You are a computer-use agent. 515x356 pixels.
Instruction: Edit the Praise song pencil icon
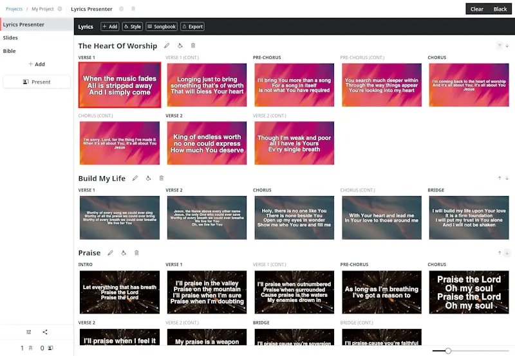coord(110,253)
